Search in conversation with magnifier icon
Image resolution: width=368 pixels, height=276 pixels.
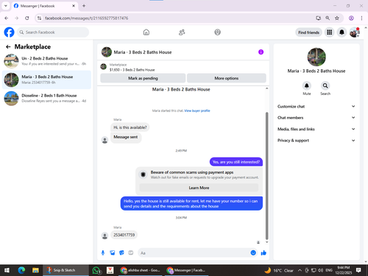pos(325,85)
